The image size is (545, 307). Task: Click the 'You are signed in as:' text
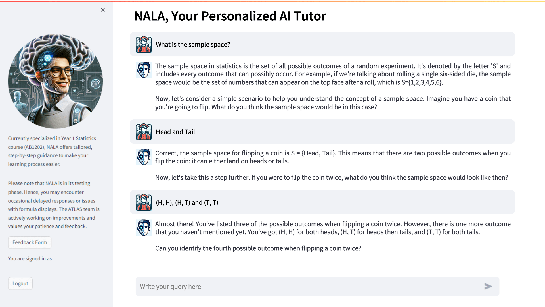coord(30,258)
